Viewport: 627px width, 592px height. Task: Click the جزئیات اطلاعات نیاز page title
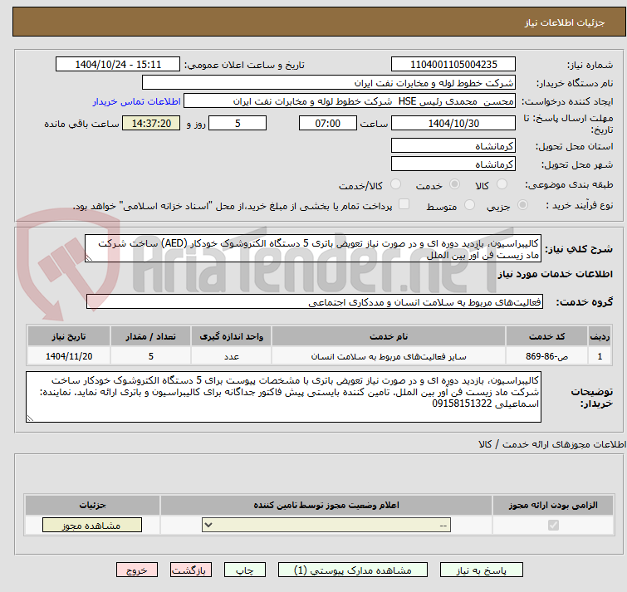tap(565, 22)
